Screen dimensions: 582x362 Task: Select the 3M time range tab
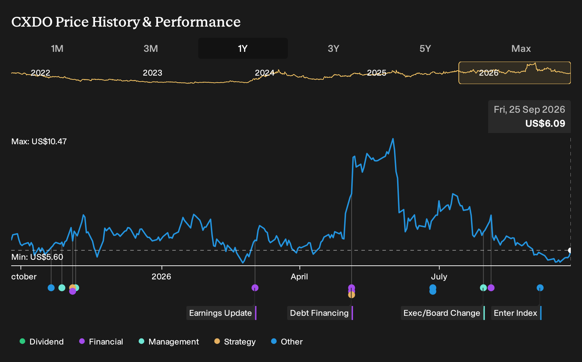151,48
